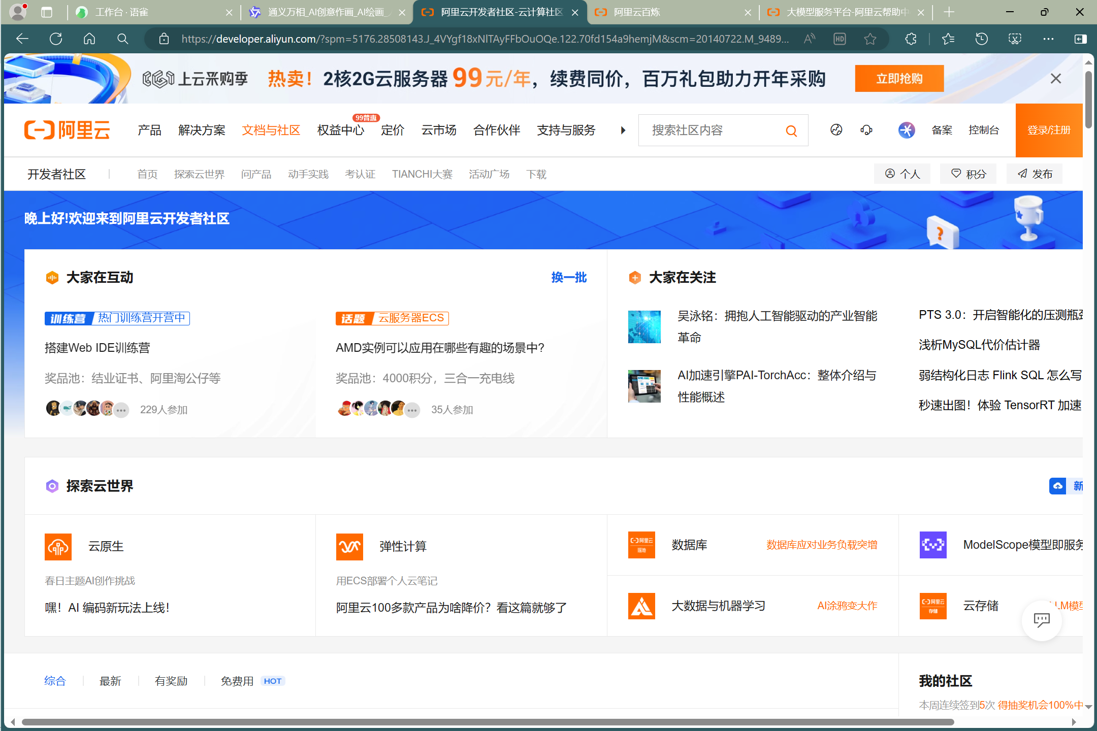The height and width of the screenshot is (731, 1097).
Task: Open the 解决方案 menu
Action: [x=202, y=130]
